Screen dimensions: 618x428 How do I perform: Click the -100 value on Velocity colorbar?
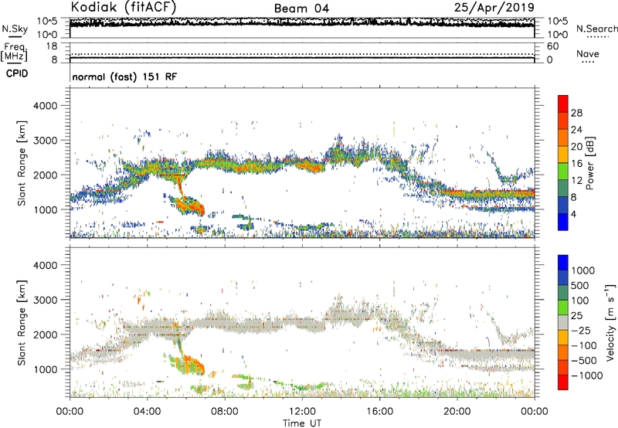coord(584,345)
